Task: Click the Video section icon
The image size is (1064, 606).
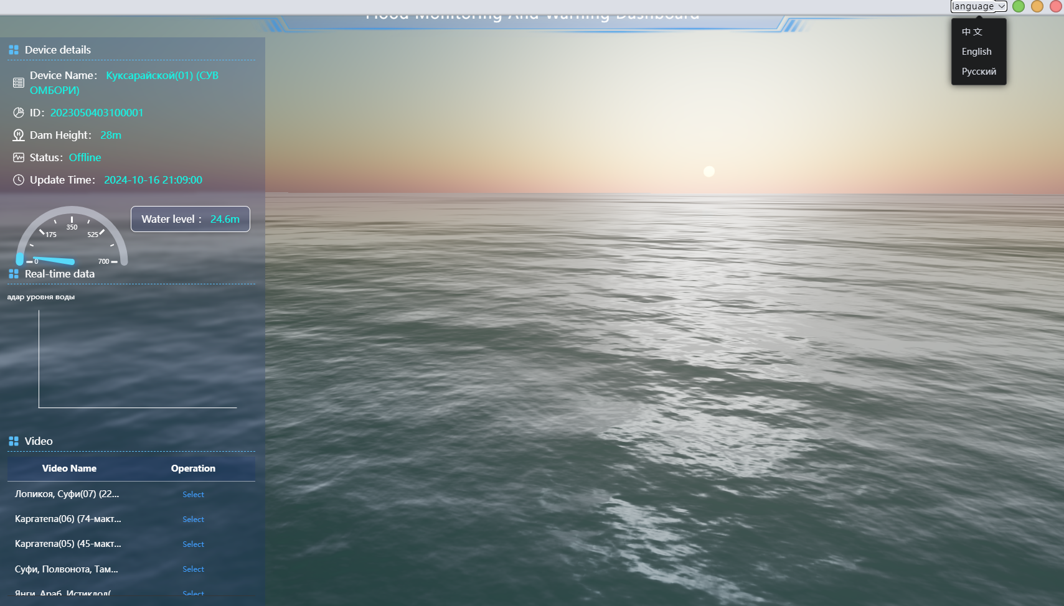Action: (x=14, y=441)
